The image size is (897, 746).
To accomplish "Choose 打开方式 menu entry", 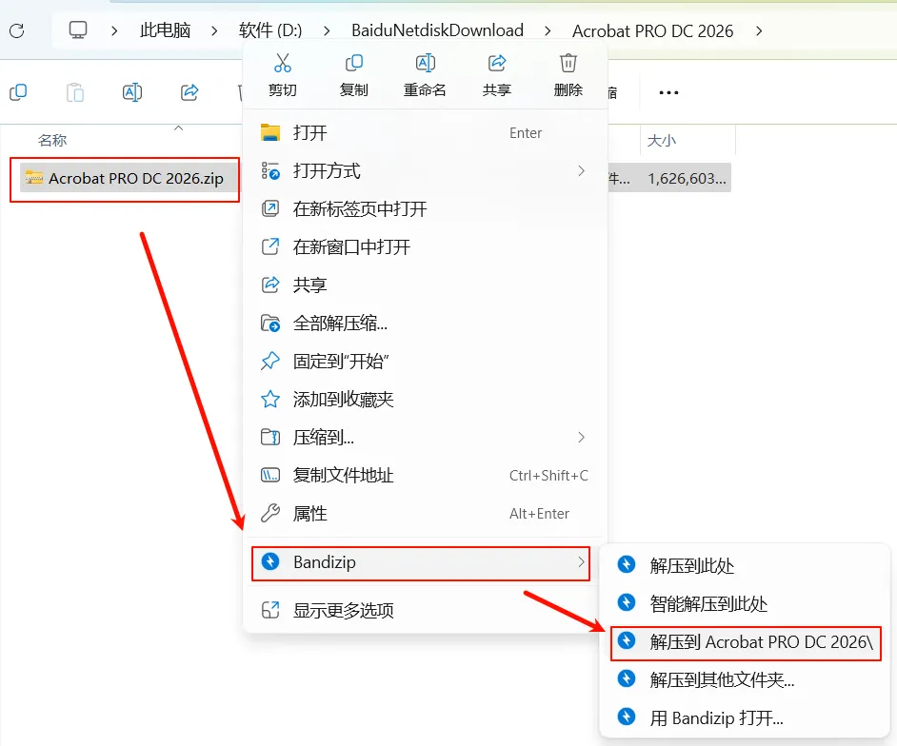I will (425, 171).
